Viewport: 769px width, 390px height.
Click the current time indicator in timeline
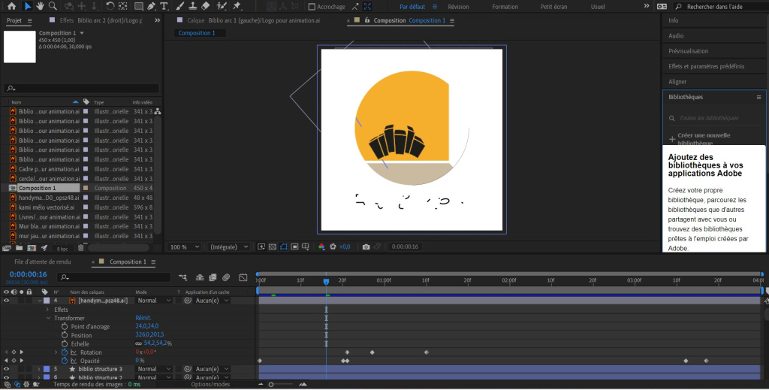326,281
